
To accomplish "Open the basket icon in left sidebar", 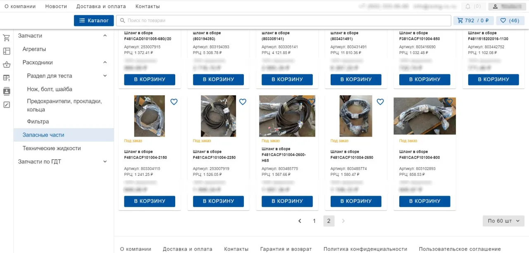I will (x=7, y=65).
